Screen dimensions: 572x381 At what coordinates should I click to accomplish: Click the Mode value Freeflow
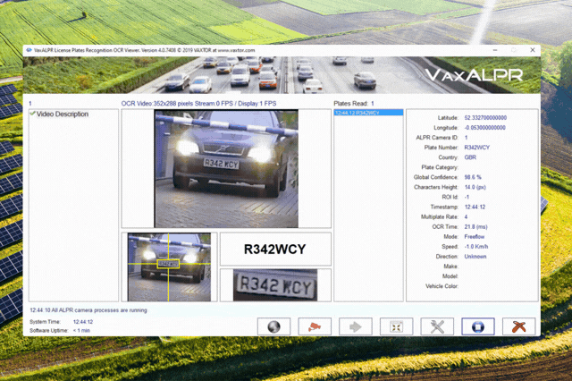click(x=475, y=236)
